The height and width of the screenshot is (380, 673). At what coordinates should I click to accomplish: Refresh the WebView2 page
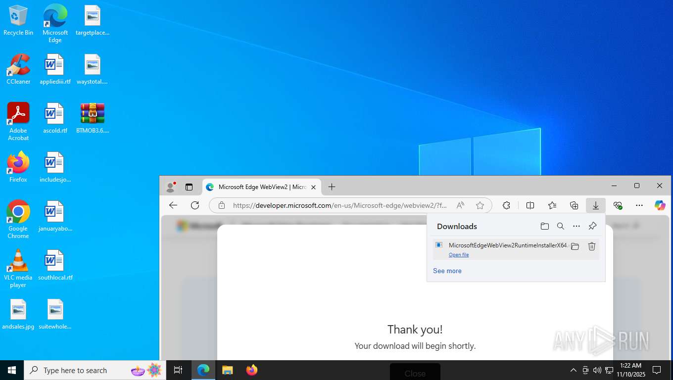click(x=195, y=205)
